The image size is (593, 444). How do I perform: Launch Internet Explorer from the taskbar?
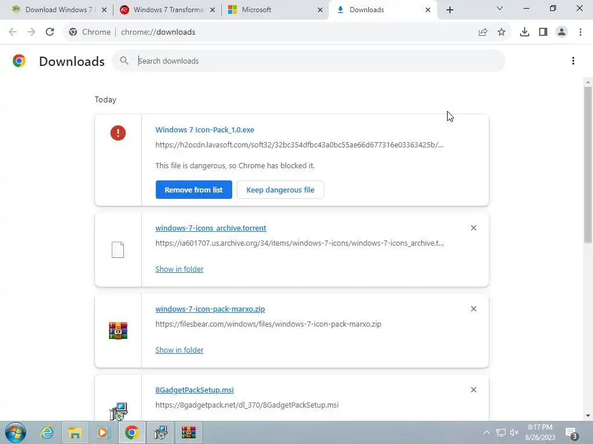[47, 432]
